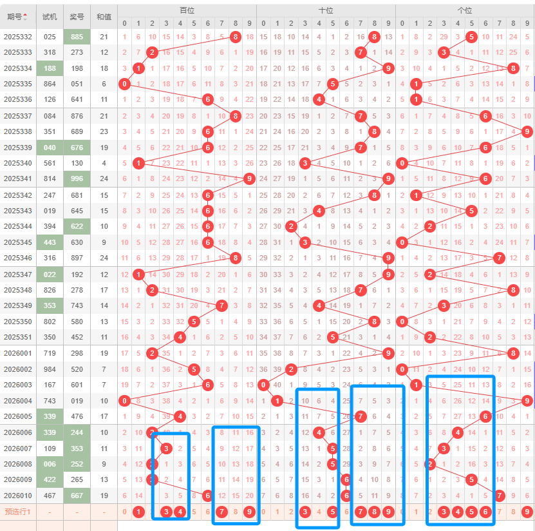Click the 十位 column group header
This screenshot has height=531, width=535.
tap(326, 10)
